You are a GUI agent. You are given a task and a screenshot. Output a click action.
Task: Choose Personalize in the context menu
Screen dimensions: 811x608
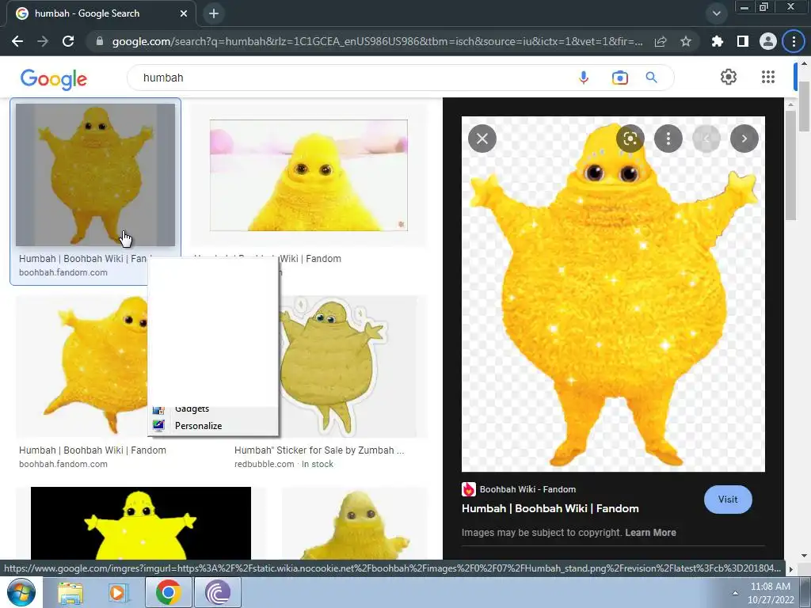click(x=213, y=425)
